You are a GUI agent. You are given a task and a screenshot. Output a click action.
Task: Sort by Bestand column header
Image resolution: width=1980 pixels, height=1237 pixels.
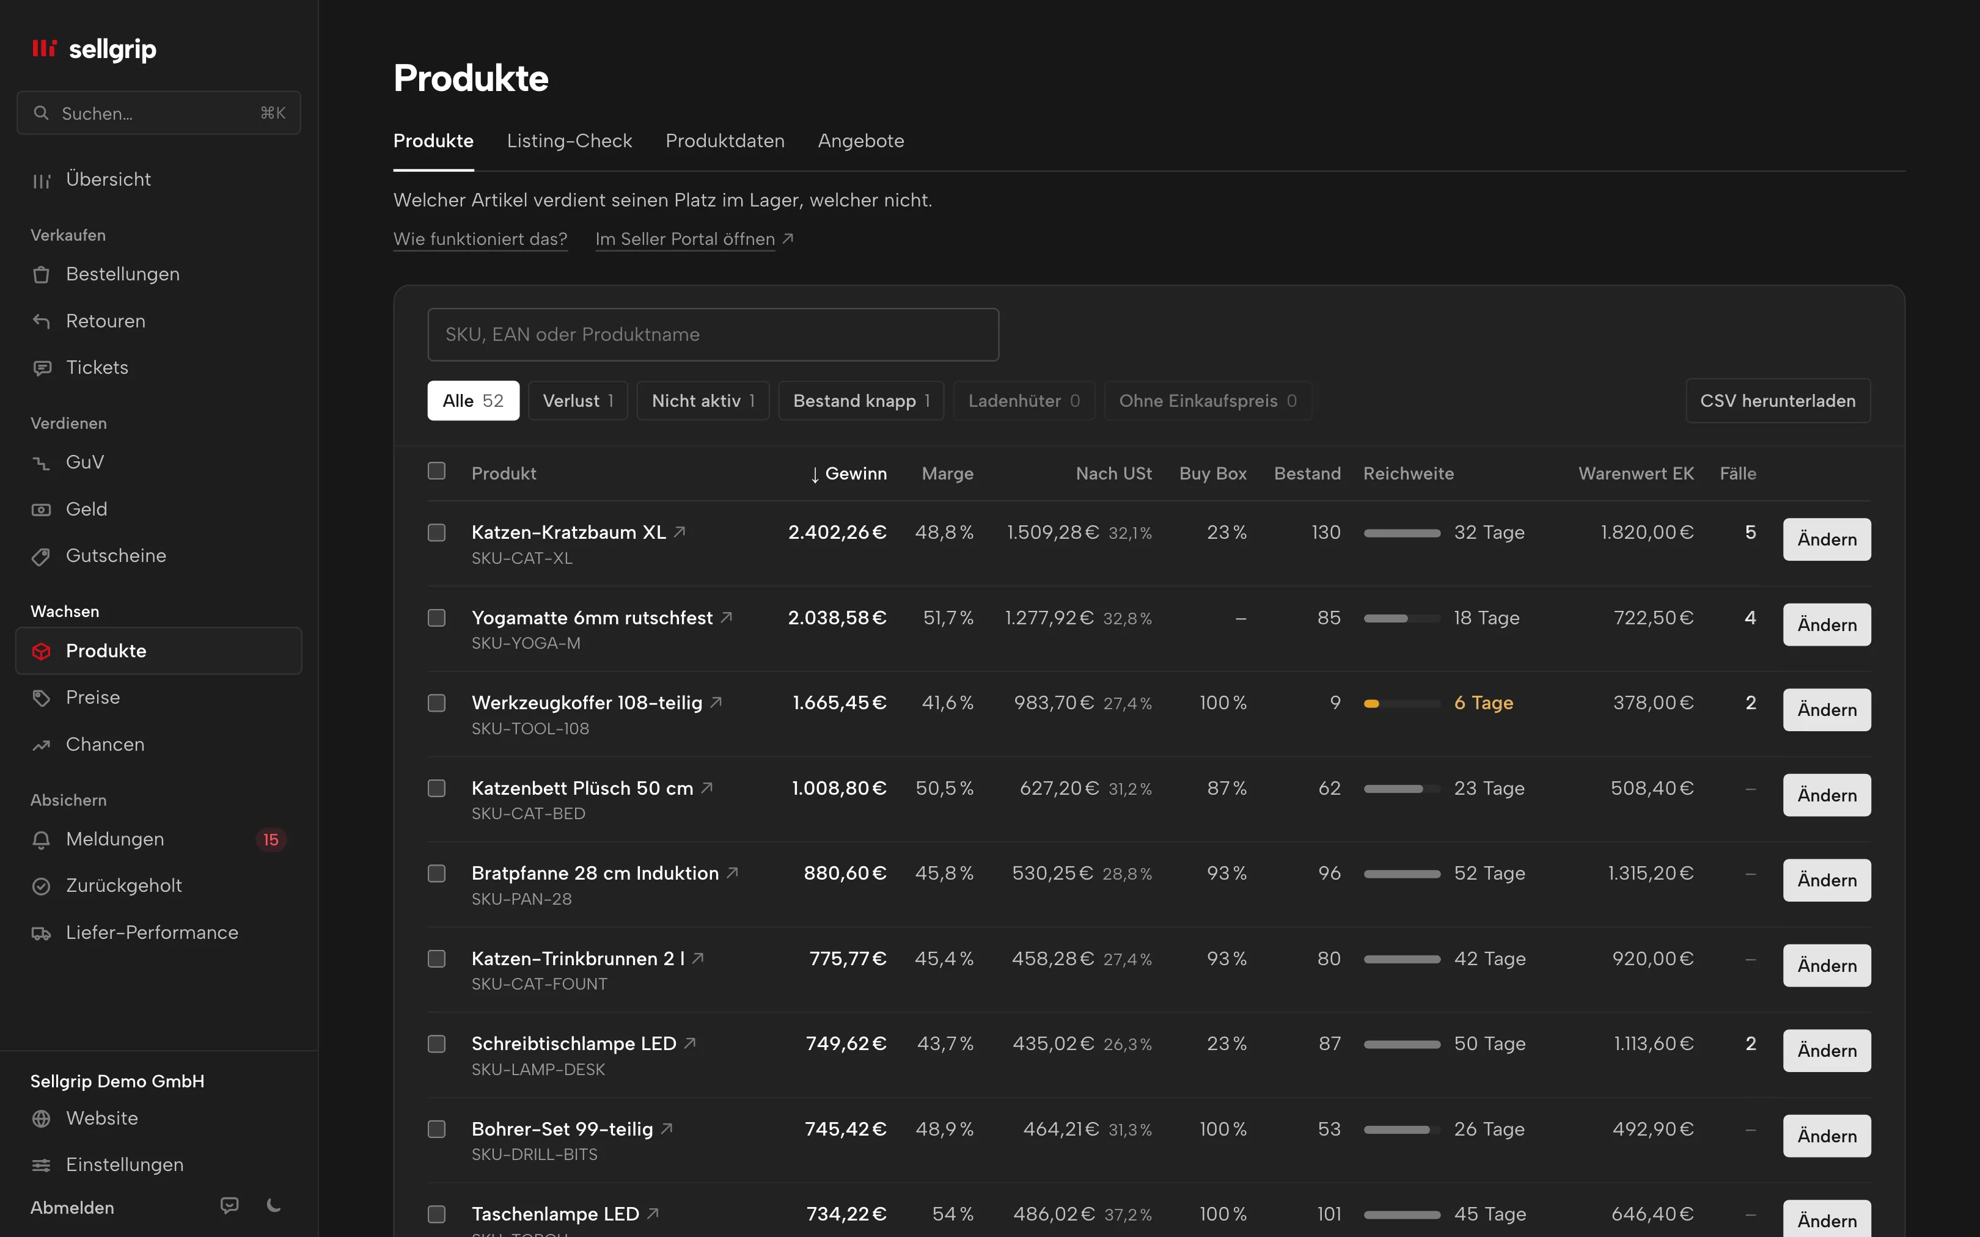coord(1307,473)
